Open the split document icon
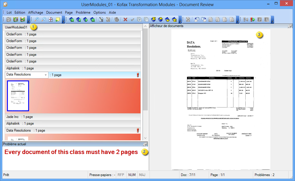Image resolution: width=295 pixels, height=181 pixels. point(139,19)
